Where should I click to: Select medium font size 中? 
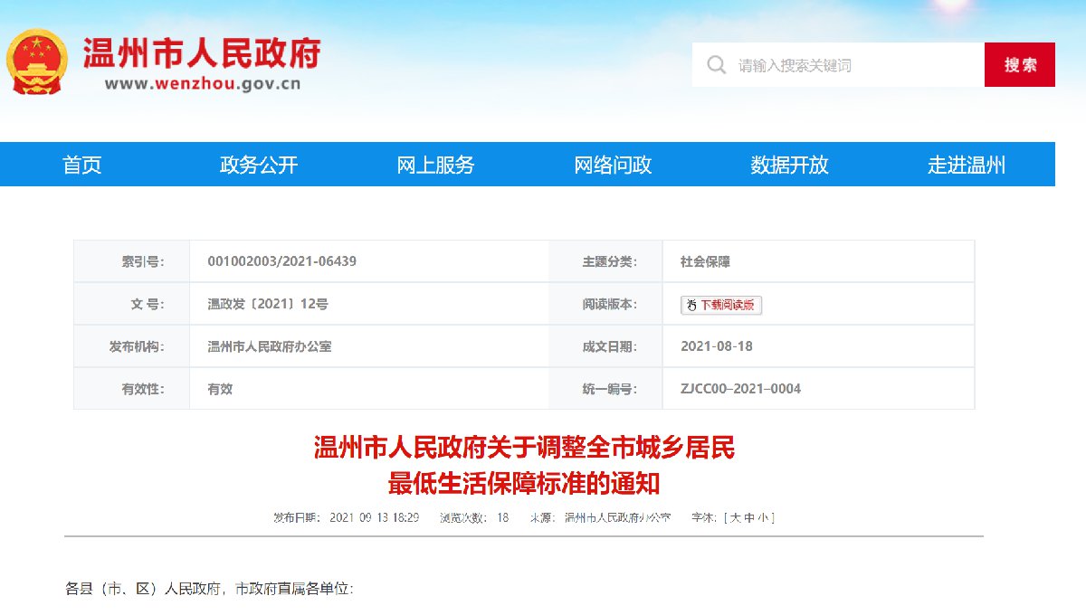pyautogui.click(x=748, y=518)
